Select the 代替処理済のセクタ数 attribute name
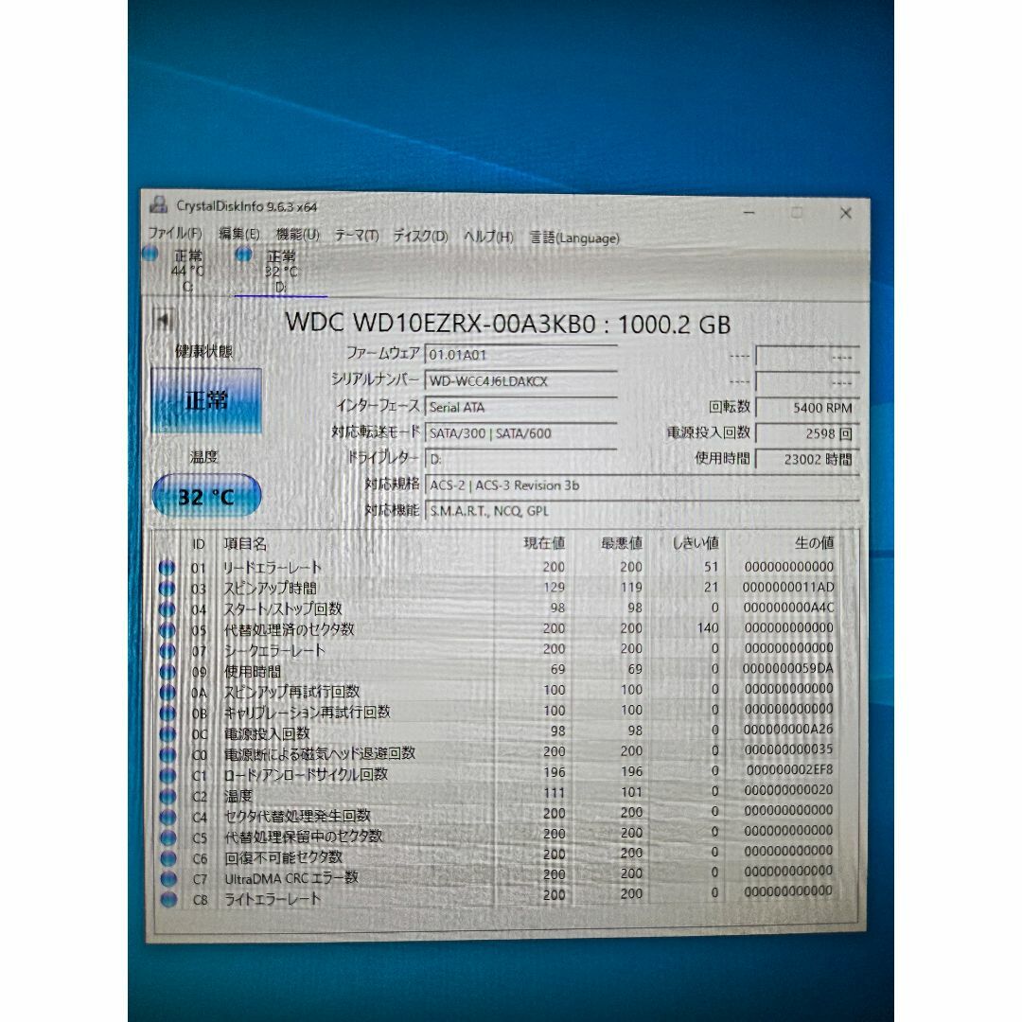This screenshot has width=1022, height=1022. pos(289,629)
